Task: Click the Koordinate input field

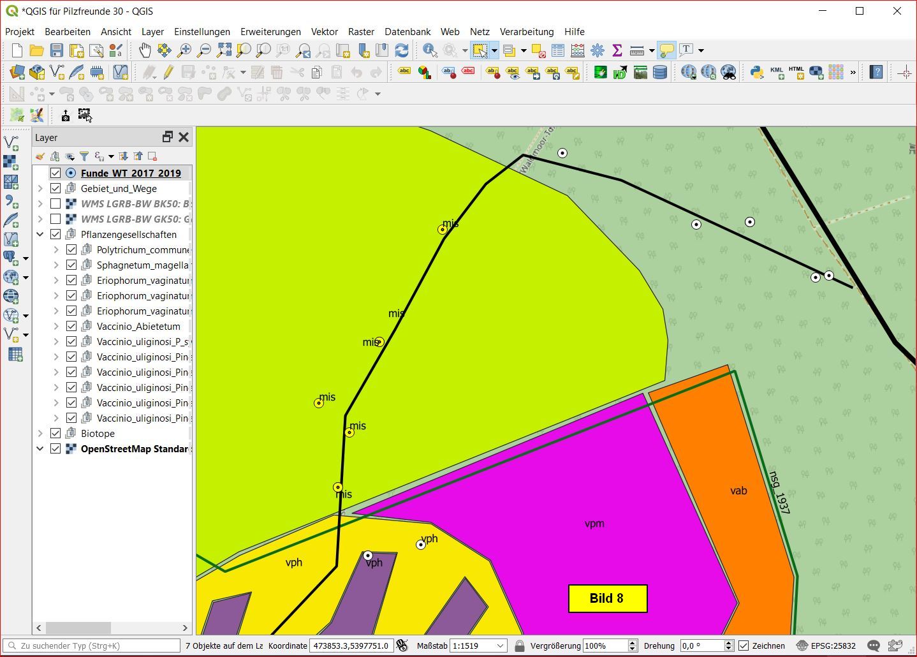Action: [x=351, y=646]
